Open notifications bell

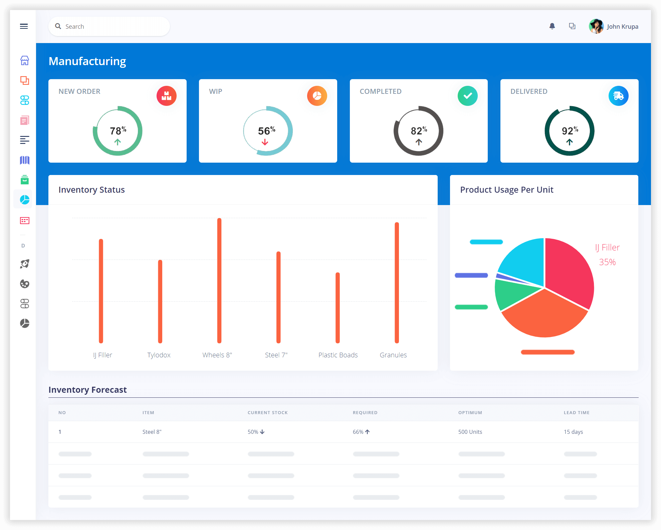tap(552, 26)
